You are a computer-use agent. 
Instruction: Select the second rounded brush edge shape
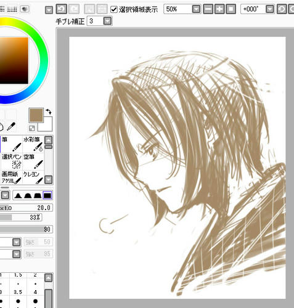point(28,195)
